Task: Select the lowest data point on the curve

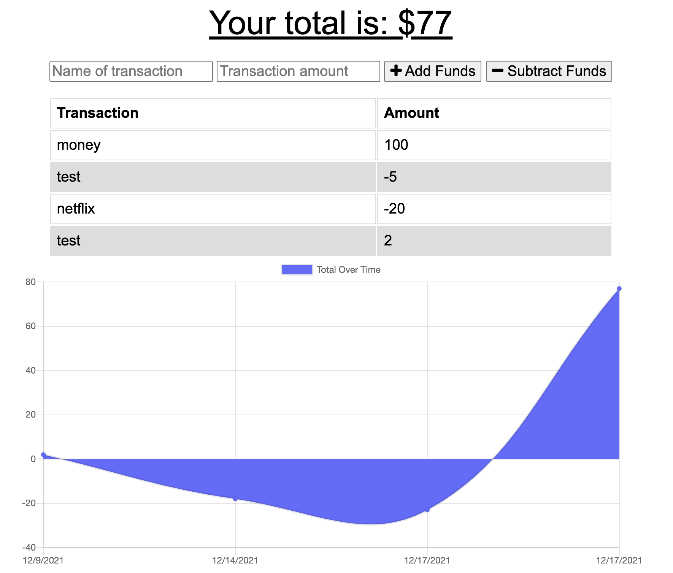Action: 427,509
